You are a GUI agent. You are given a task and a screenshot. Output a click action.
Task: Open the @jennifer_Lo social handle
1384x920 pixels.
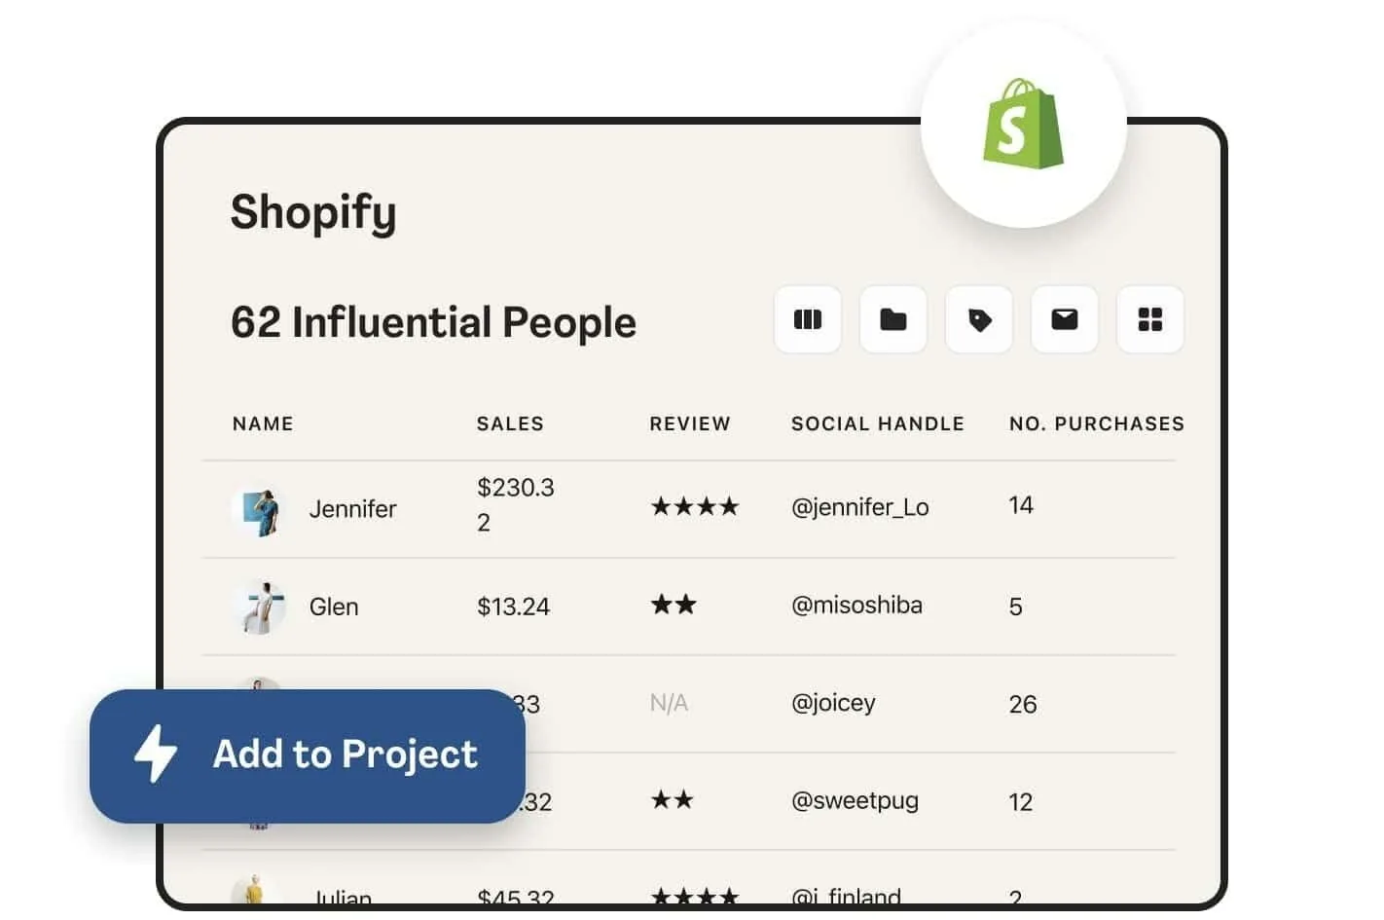[859, 507]
